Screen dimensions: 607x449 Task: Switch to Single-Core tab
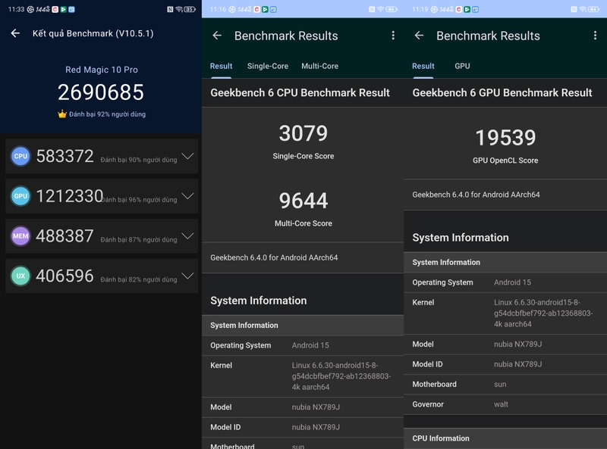pyautogui.click(x=268, y=66)
